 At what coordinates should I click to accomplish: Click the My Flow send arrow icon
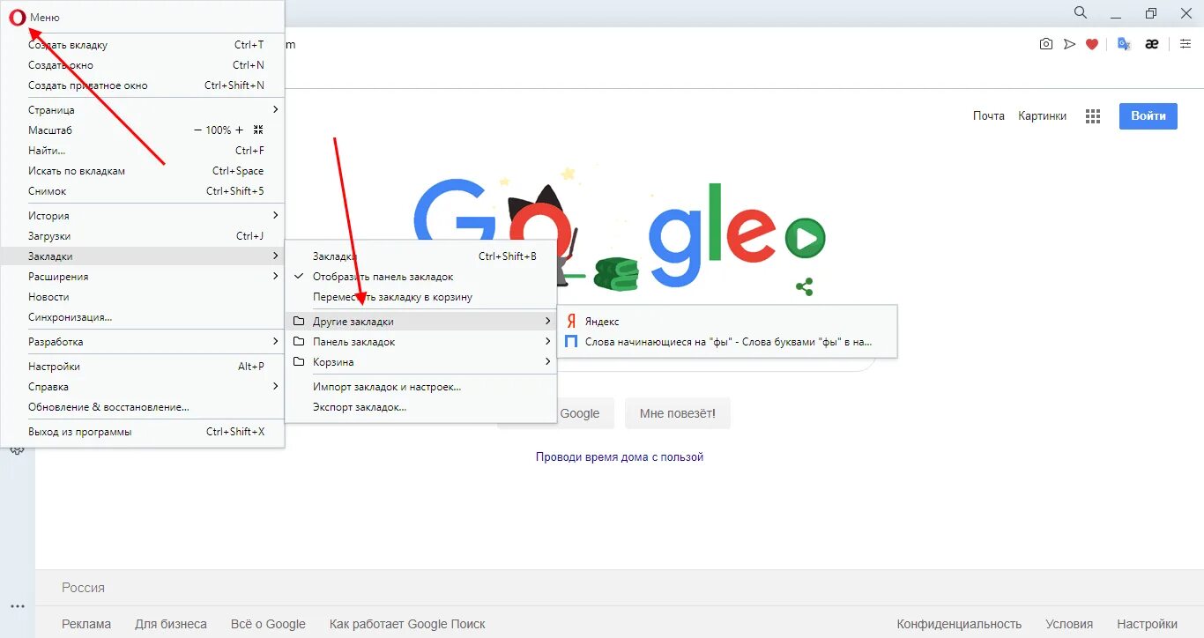point(1069,44)
